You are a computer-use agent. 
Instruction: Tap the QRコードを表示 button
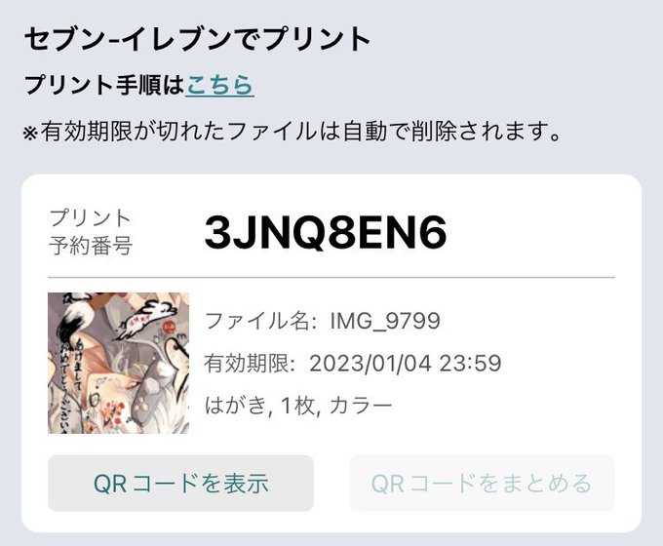point(180,483)
